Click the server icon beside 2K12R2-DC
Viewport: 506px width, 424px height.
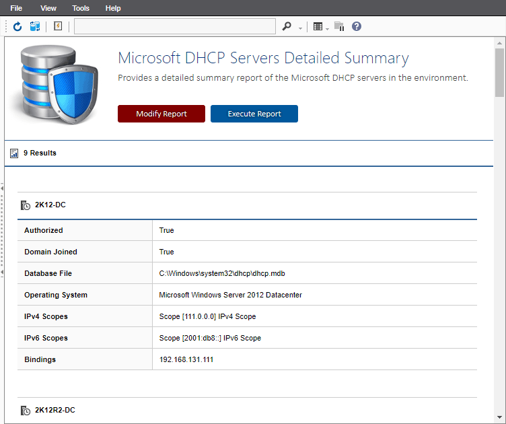tap(26, 411)
